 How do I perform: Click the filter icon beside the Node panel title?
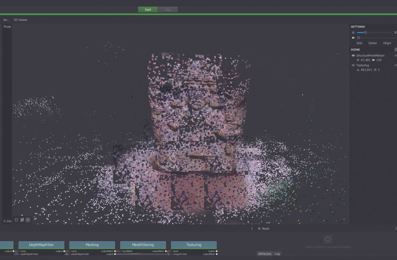coord(259,229)
